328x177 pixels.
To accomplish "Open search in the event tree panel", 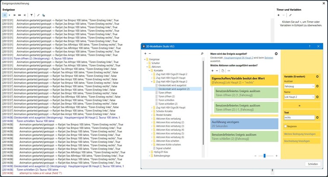I will pyautogui.click(x=202, y=54).
